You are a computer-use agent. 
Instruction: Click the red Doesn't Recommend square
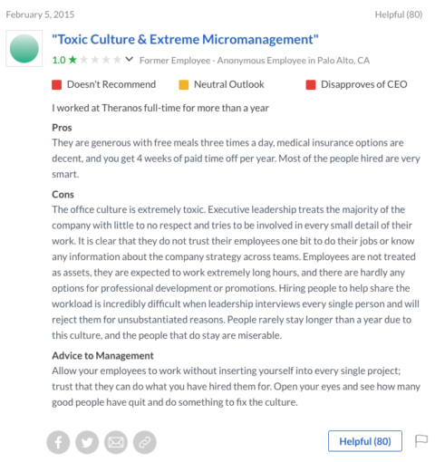tap(57, 85)
